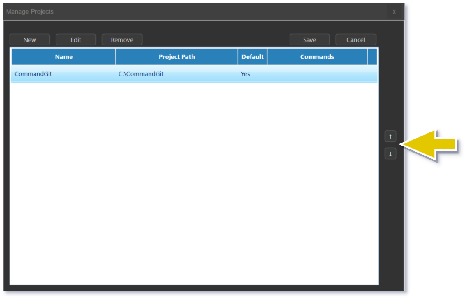Image resolution: width=464 pixels, height=299 pixels.
Task: Remove the selected project
Action: click(122, 40)
